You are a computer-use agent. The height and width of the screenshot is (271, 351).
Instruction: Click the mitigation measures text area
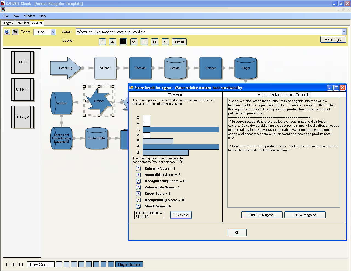(284, 153)
